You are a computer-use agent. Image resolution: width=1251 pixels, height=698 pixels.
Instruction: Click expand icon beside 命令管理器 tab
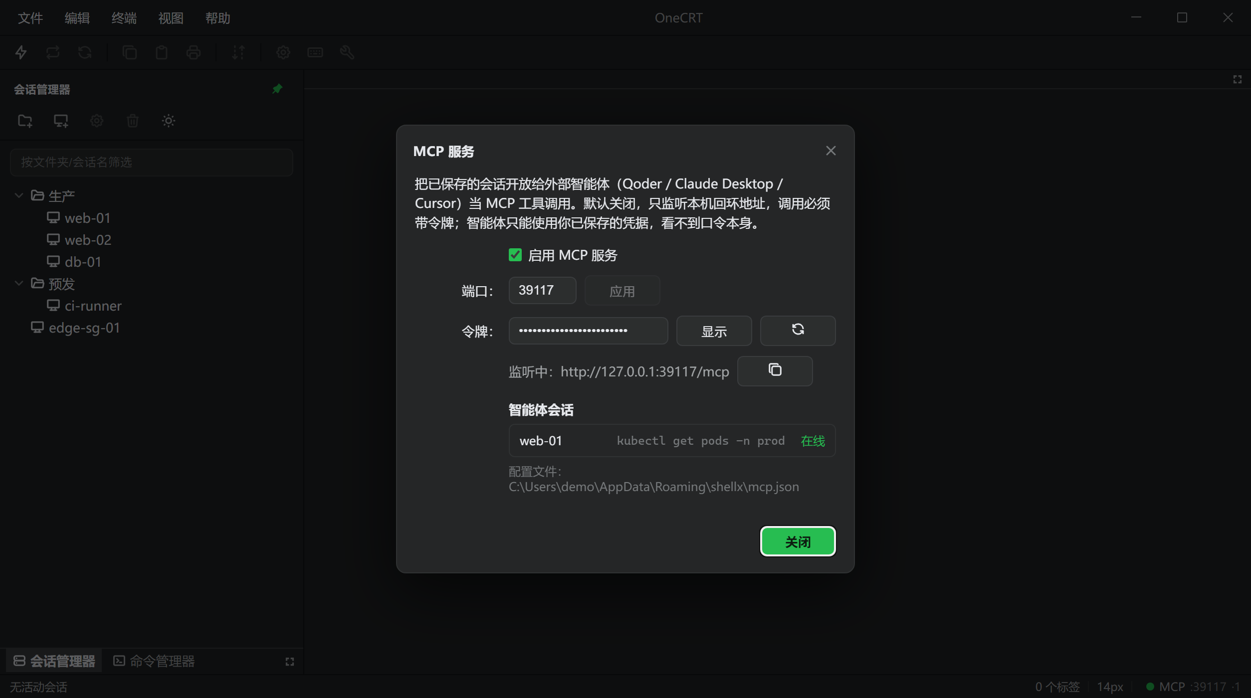[290, 662]
